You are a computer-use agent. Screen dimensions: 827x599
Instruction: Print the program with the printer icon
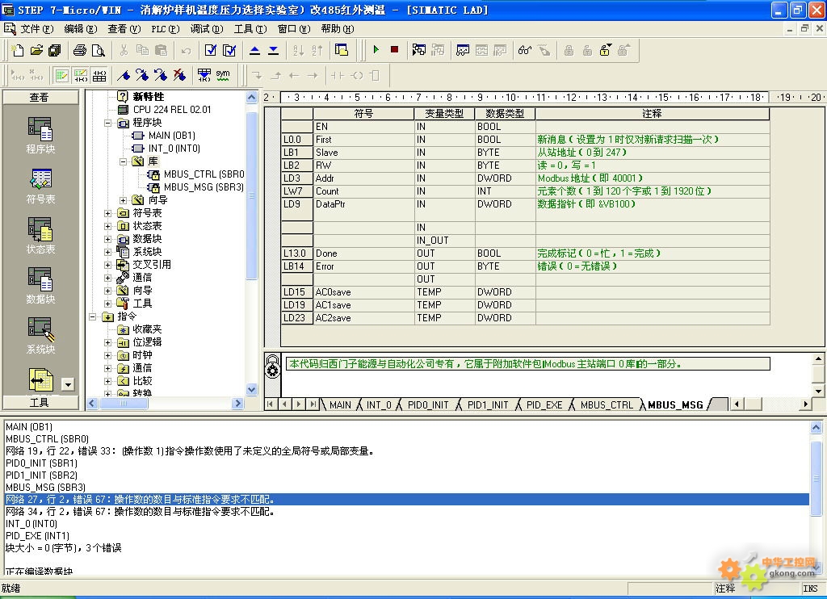80,50
